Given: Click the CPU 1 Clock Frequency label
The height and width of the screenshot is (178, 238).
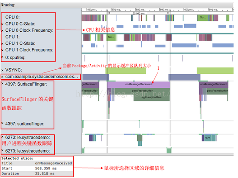Looking at the screenshot, I should click(29, 50).
